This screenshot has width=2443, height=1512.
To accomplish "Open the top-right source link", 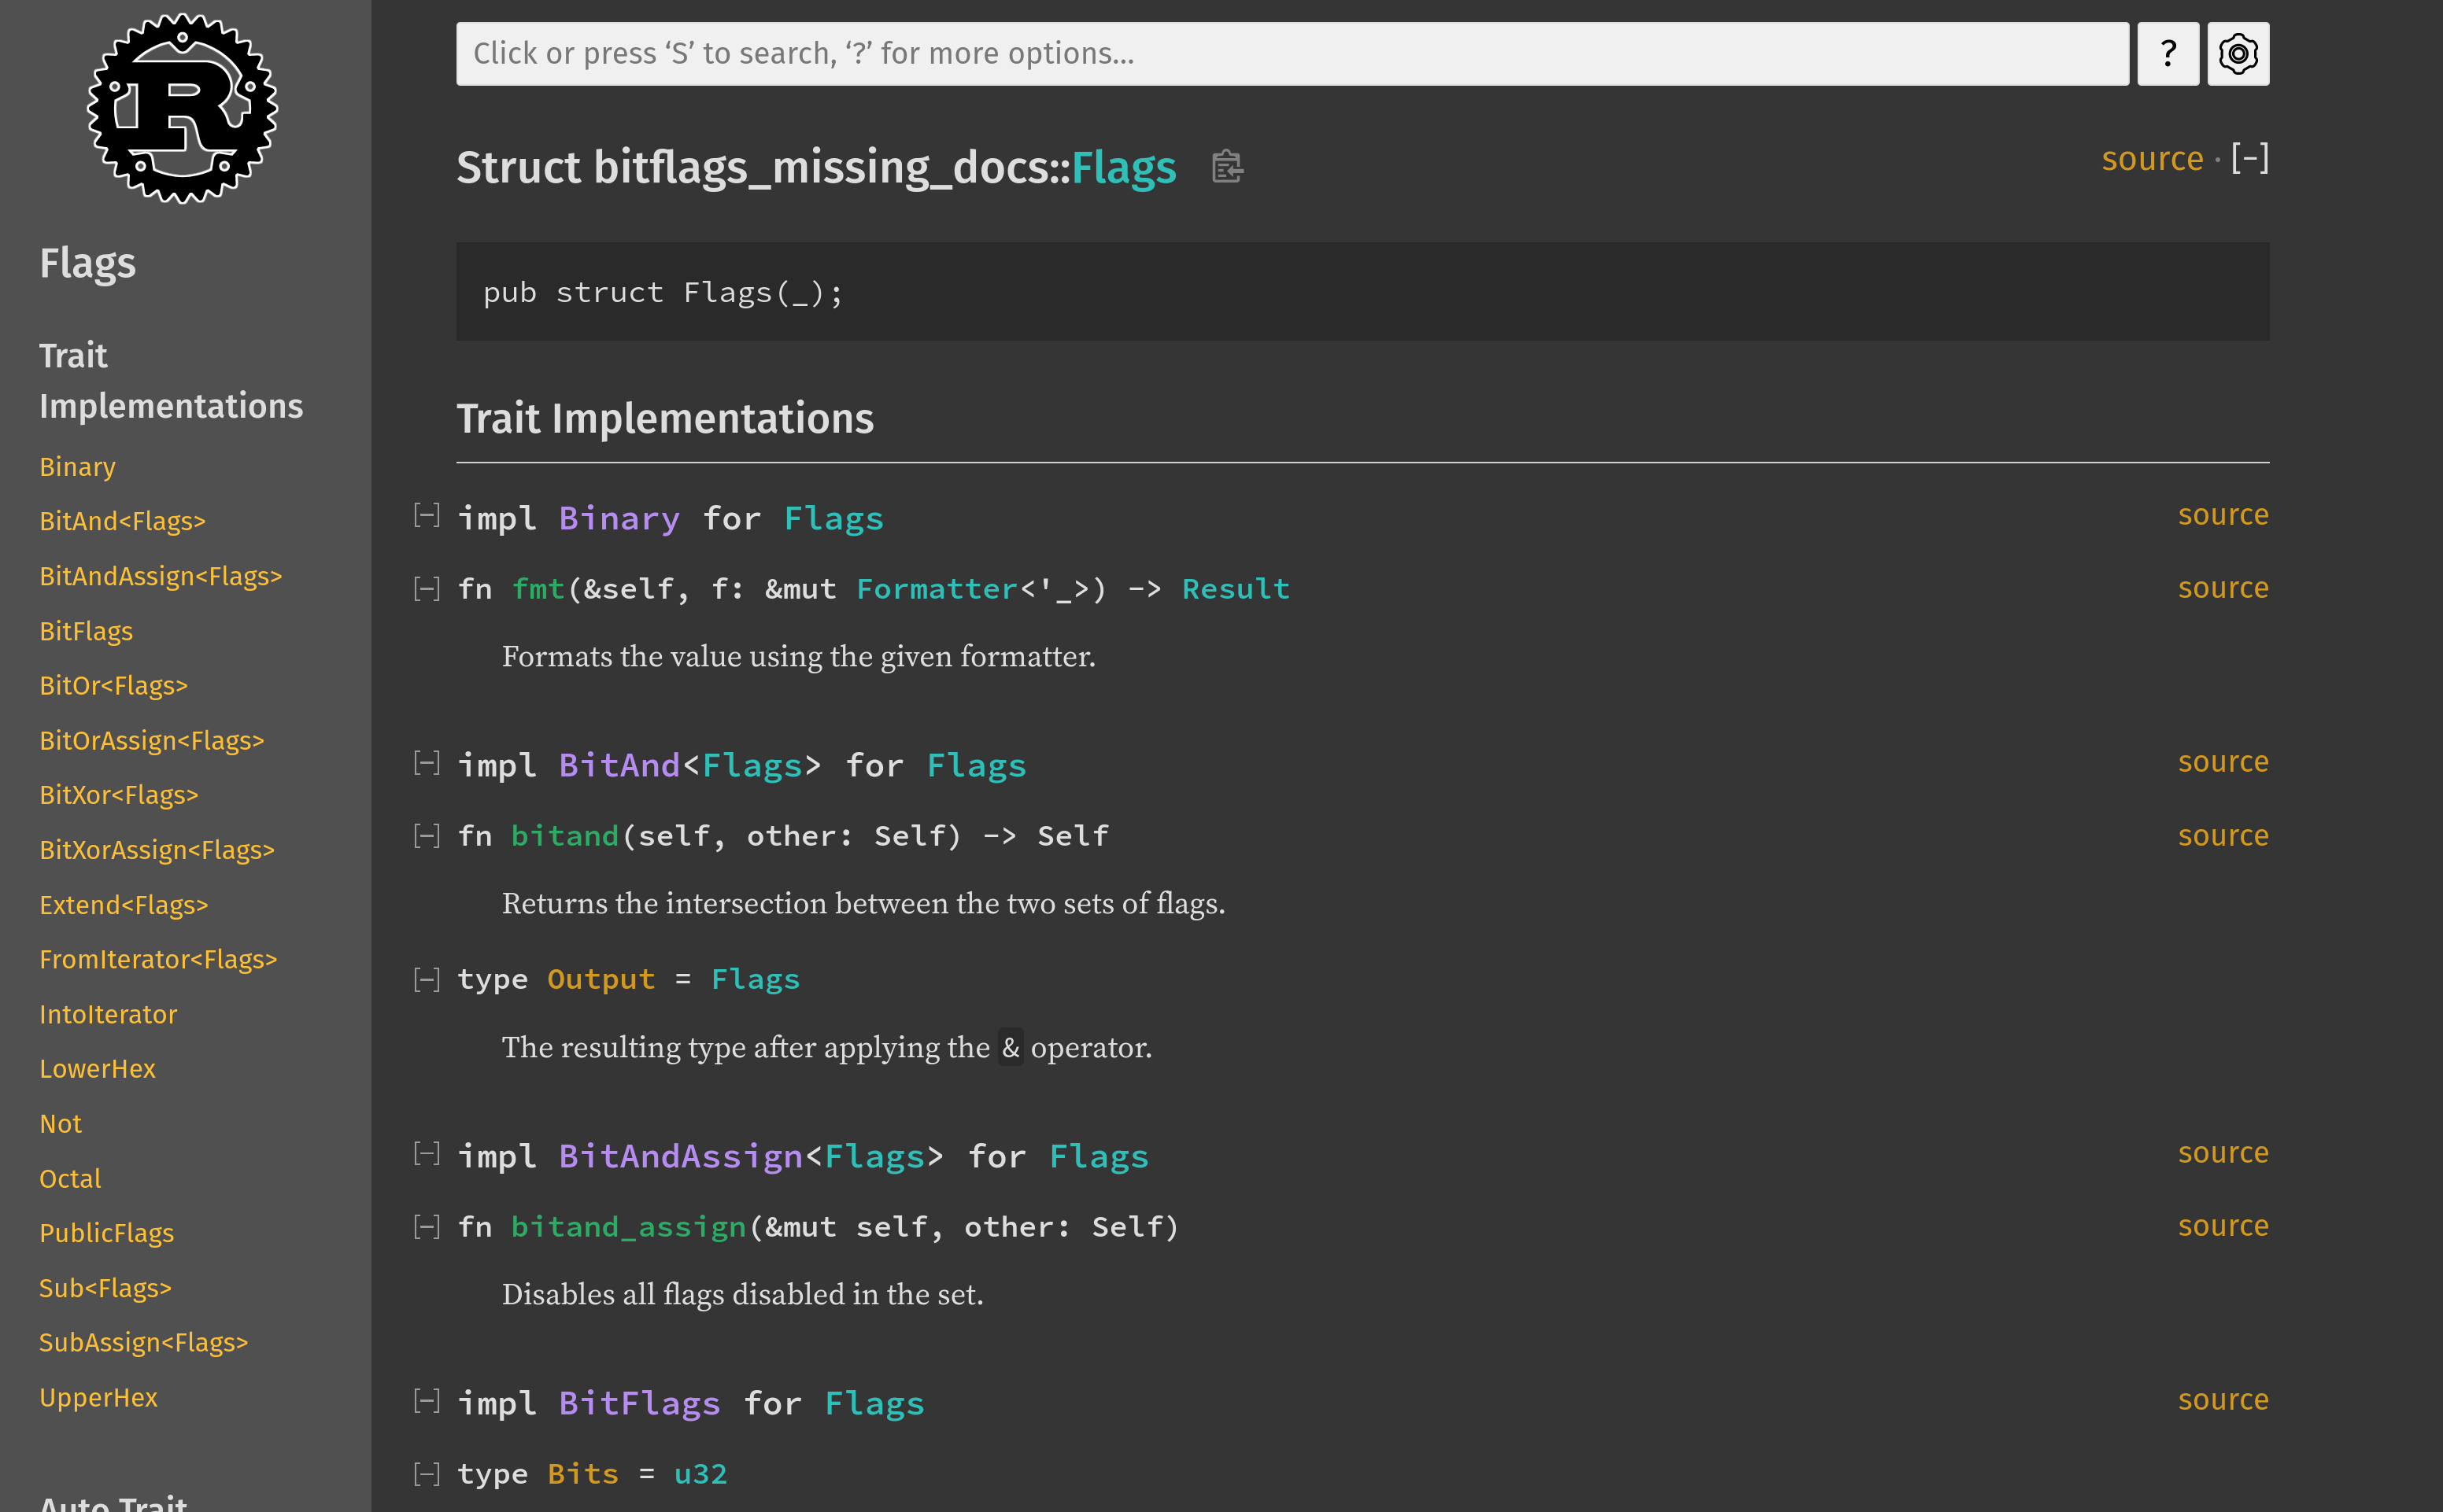I will (2152, 158).
